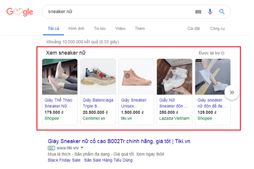Viewport: 254px width, 169px height.
Task: Open the Tiki.vn Giày Sneaker ad headline
Action: pos(119,141)
